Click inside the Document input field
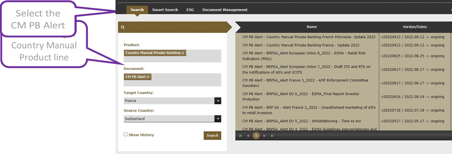Viewport: 452px width, 154px height. 172,80
